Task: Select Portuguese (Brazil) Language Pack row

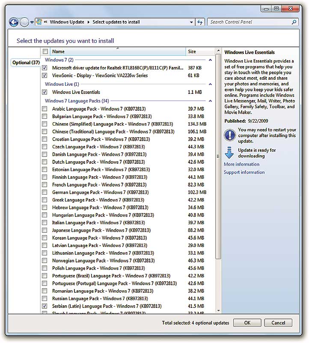Action: pos(111,276)
